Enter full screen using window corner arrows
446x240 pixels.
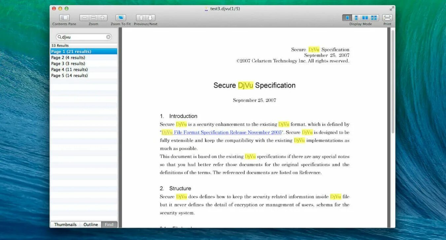point(392,9)
